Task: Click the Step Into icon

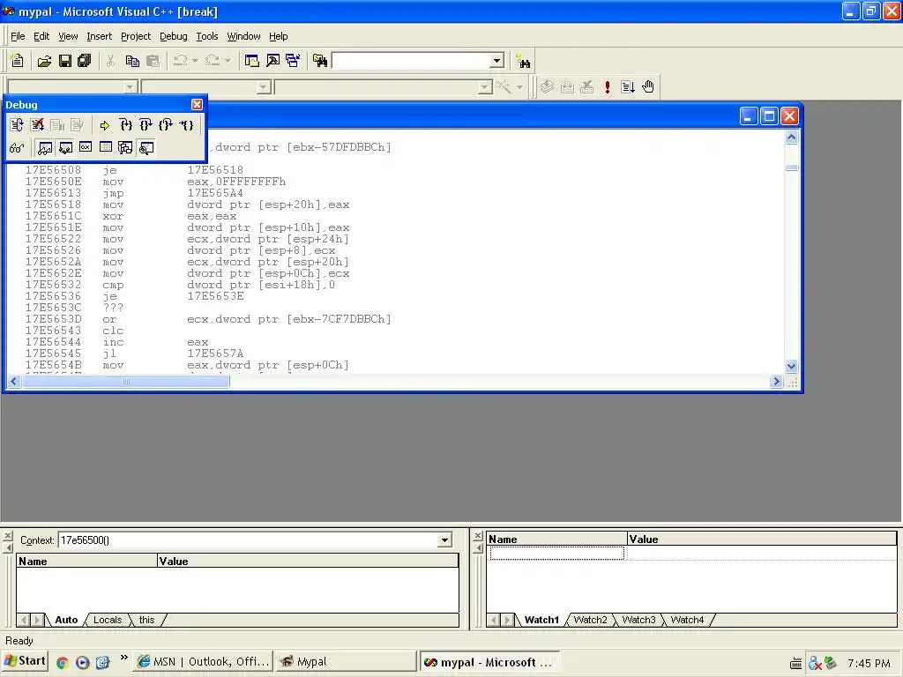Action: 125,125
